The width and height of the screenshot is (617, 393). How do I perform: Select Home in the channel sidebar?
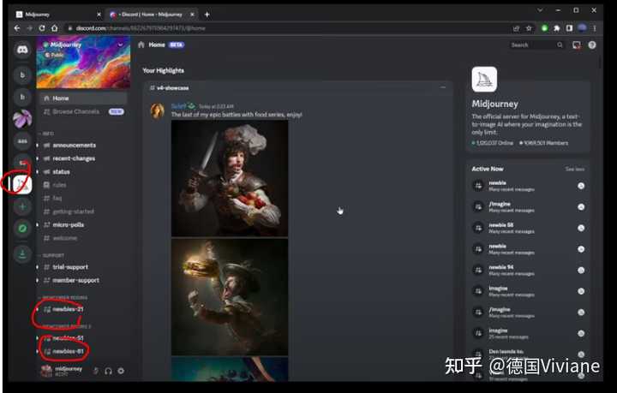83,98
